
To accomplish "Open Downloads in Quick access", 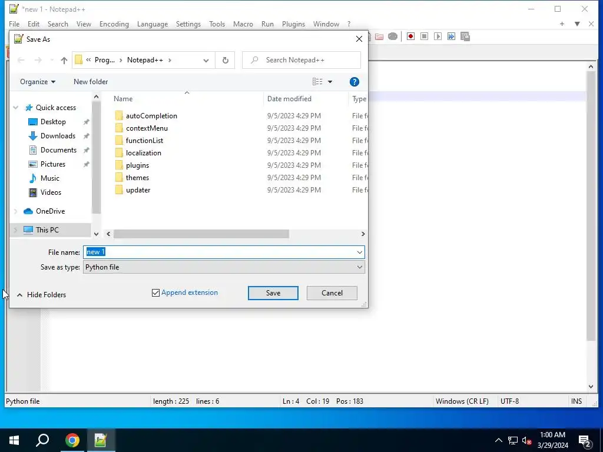I will [58, 136].
